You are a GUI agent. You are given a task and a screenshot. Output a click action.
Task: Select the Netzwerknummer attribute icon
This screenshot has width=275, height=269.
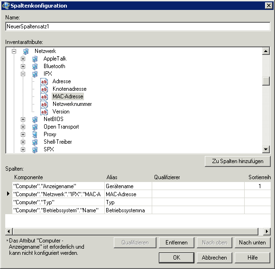click(x=44, y=104)
